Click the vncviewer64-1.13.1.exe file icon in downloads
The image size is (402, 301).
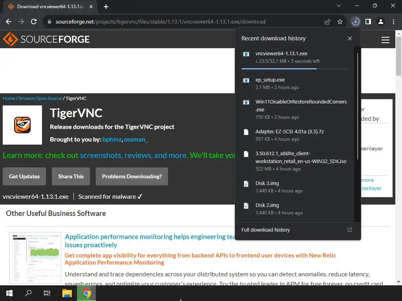click(246, 54)
